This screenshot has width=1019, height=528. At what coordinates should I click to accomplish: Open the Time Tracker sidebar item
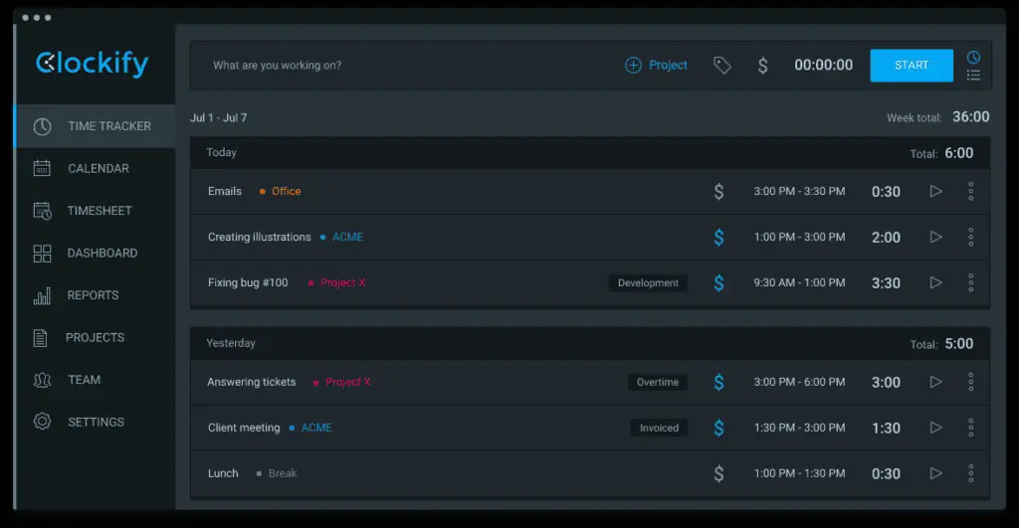click(95, 126)
